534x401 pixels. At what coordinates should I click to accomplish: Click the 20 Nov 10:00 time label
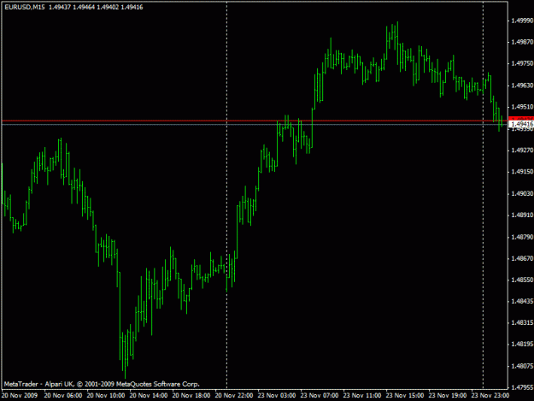pos(106,396)
